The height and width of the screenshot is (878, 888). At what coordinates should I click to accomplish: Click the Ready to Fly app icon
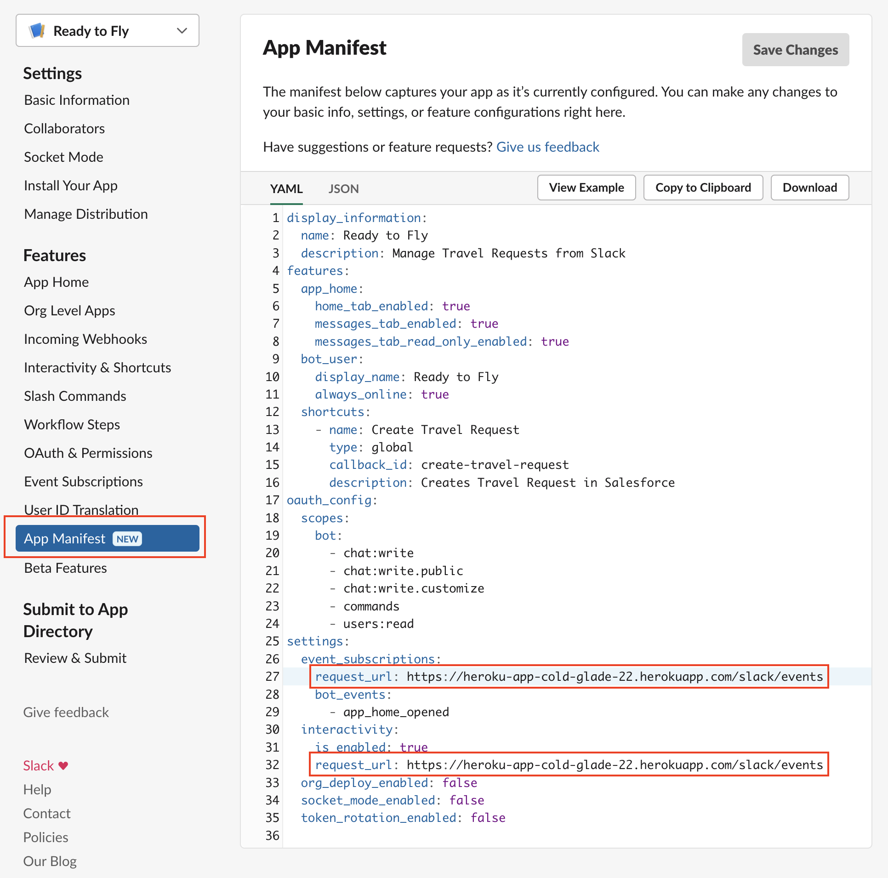coord(37,31)
